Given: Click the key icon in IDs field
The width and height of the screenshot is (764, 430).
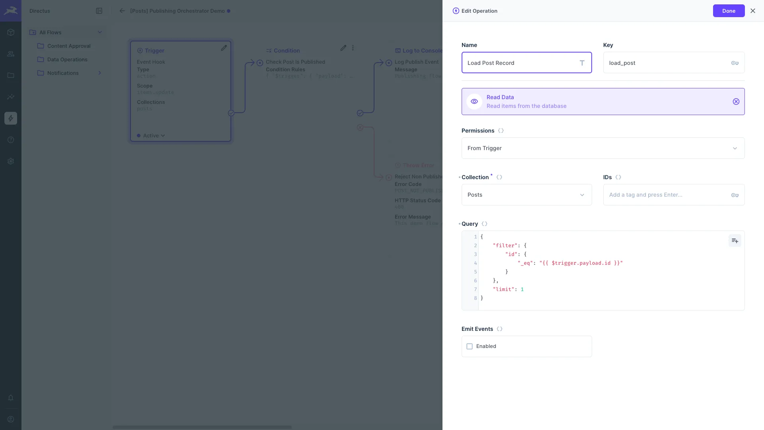Looking at the screenshot, I should point(735,195).
